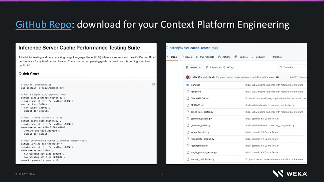Open the master branch dropdown
The height and width of the screenshot is (182, 324).
[x=193, y=67]
